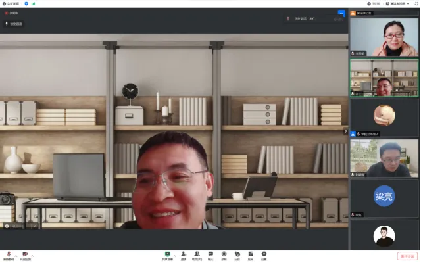Click the record icon in bottom toolbar
The image size is (421, 263).
coord(224,254)
